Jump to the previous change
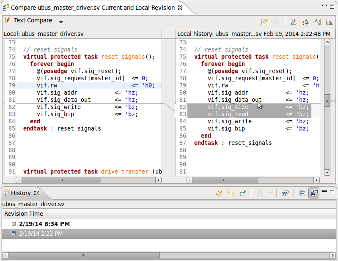The width and height of the screenshot is (338, 261). tap(328, 22)
